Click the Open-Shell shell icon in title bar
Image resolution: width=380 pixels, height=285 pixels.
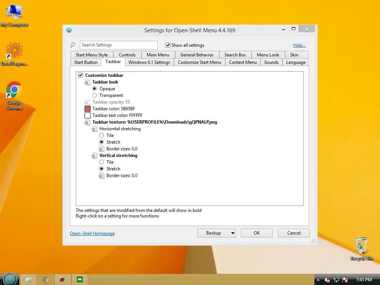[x=69, y=30]
